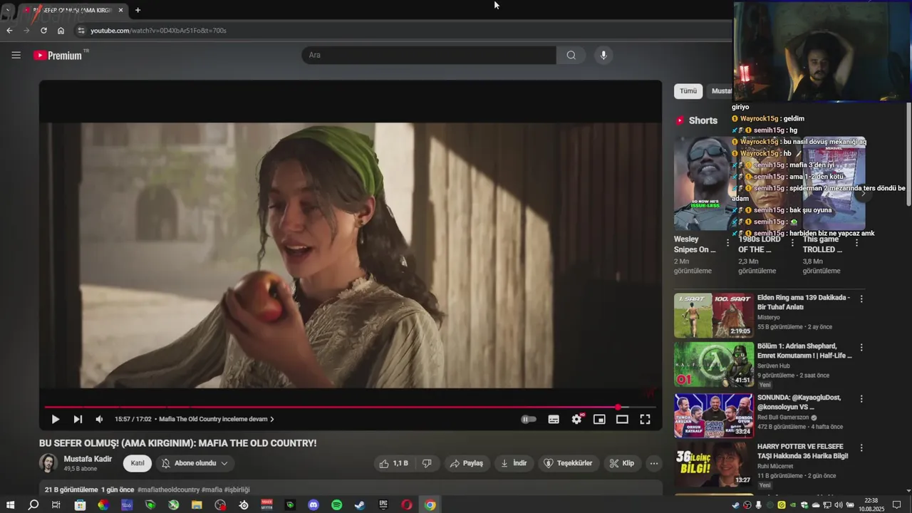Open Half-Life Adrian Shephard video thumbnail

coord(713,364)
